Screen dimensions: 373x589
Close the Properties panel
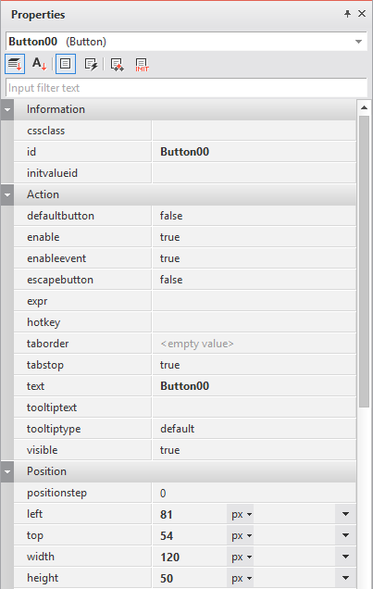(x=362, y=14)
